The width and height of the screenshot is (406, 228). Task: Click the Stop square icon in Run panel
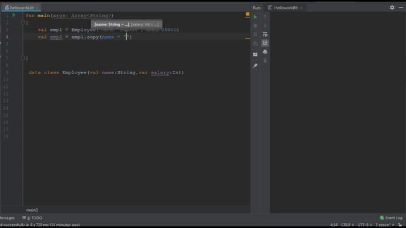[255, 25]
